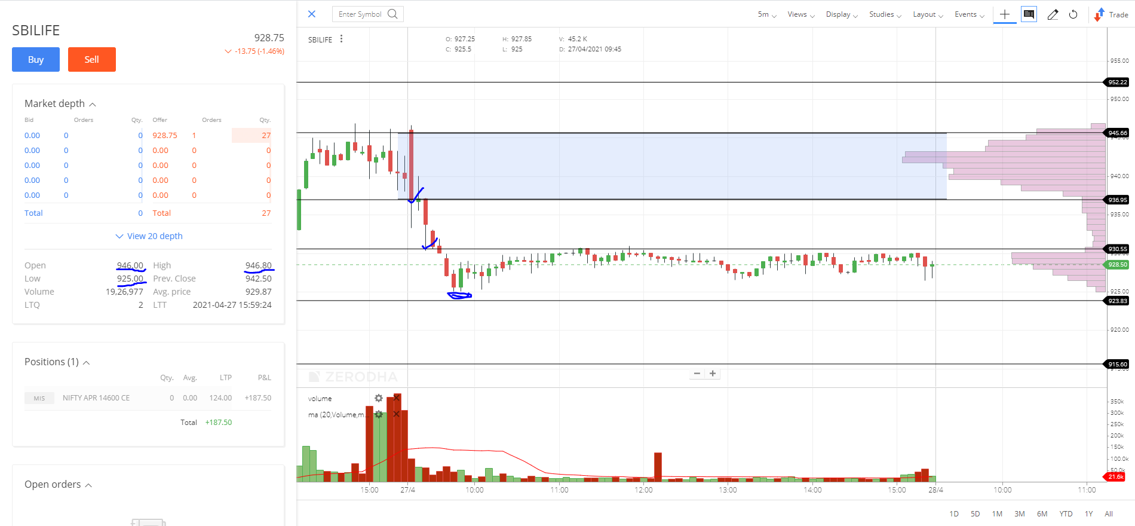Image resolution: width=1135 pixels, height=526 pixels.
Task: Click the SBILIFE chart symbol label
Action: pos(320,40)
